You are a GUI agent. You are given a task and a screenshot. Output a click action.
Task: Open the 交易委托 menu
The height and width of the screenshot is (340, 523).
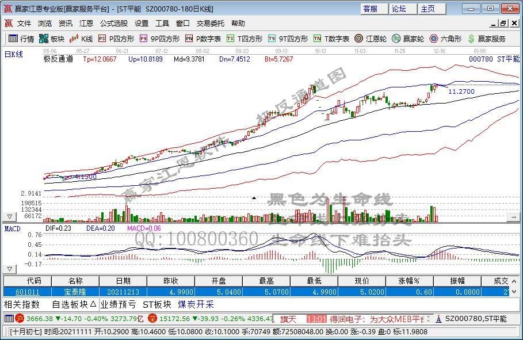point(211,24)
